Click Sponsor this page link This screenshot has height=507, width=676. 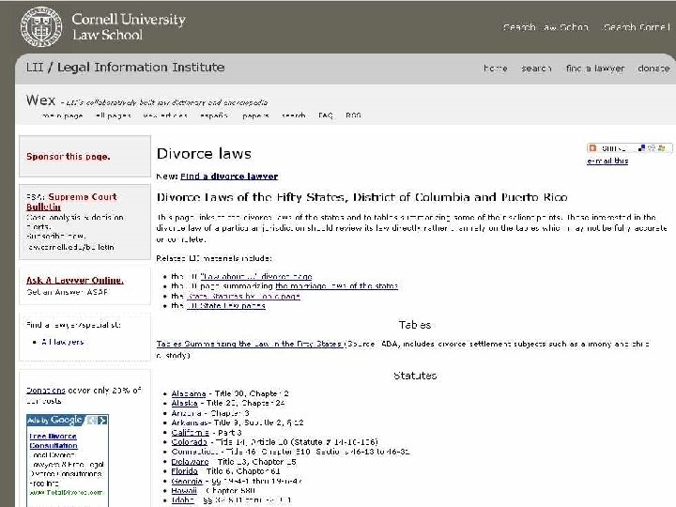point(69,157)
